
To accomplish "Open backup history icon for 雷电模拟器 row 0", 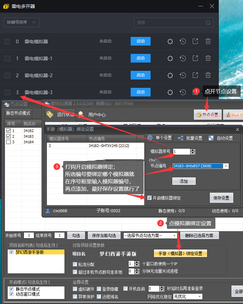I will tap(183, 41).
